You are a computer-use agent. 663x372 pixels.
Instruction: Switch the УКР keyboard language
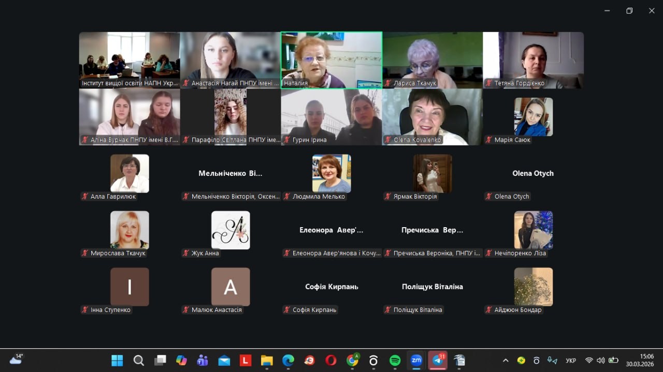(571, 361)
